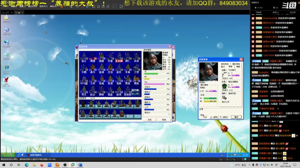Click 下一武将 for the next general
The width and height of the screenshot is (300, 168).
pyautogui.click(x=223, y=117)
